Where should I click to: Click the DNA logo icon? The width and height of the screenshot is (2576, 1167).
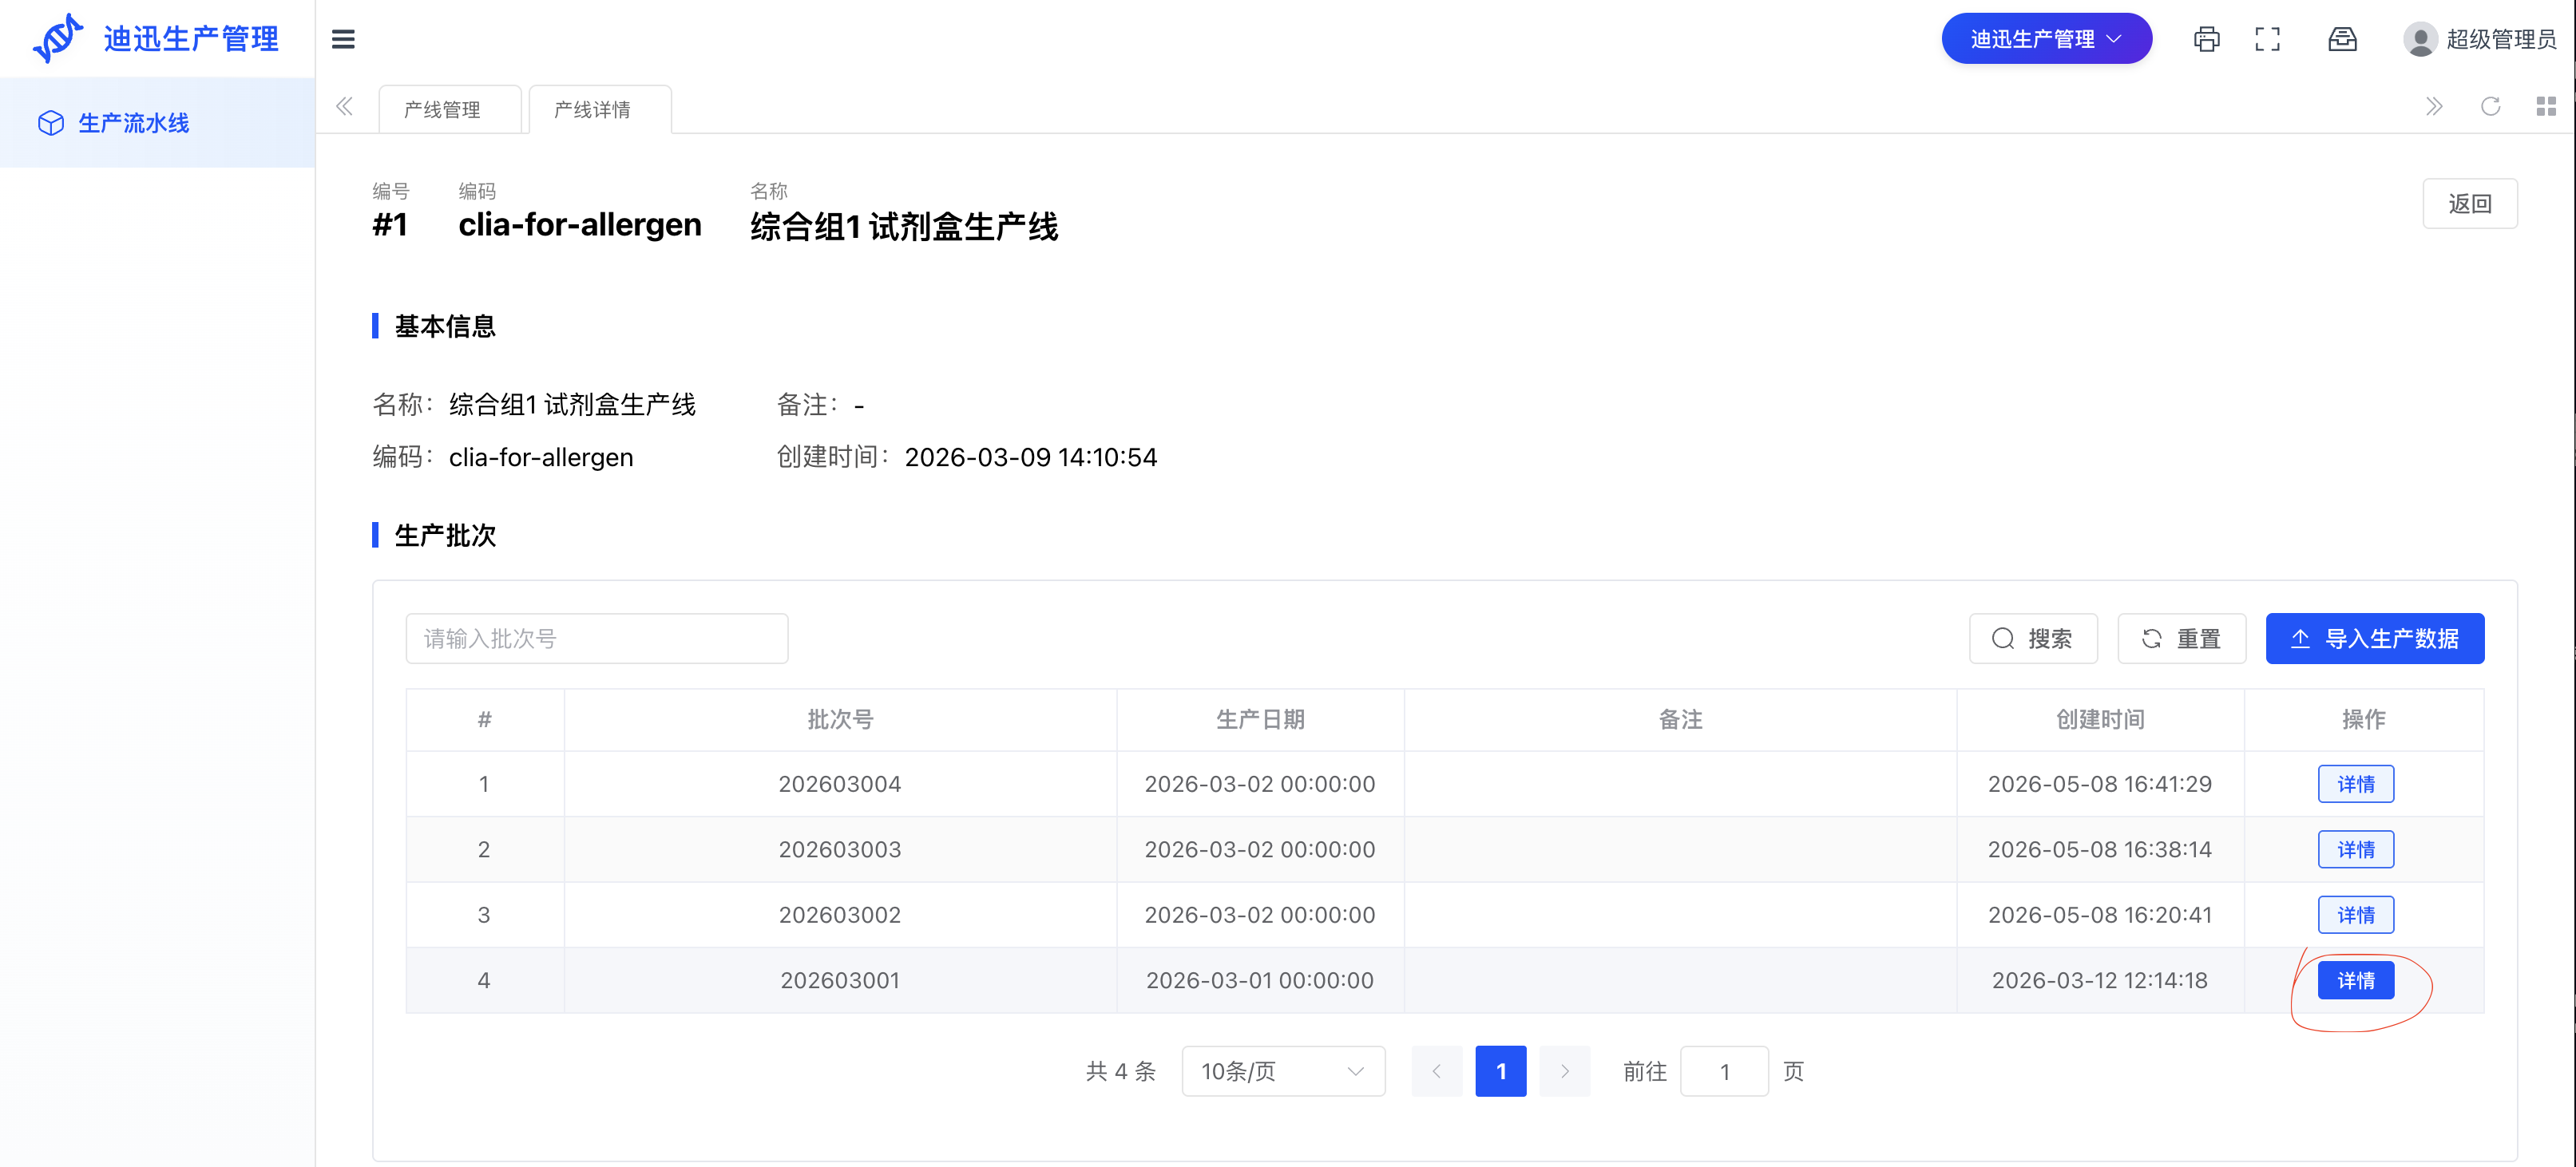[x=57, y=39]
